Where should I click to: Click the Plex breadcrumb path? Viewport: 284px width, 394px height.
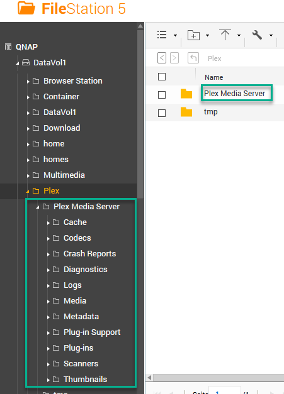(x=214, y=58)
